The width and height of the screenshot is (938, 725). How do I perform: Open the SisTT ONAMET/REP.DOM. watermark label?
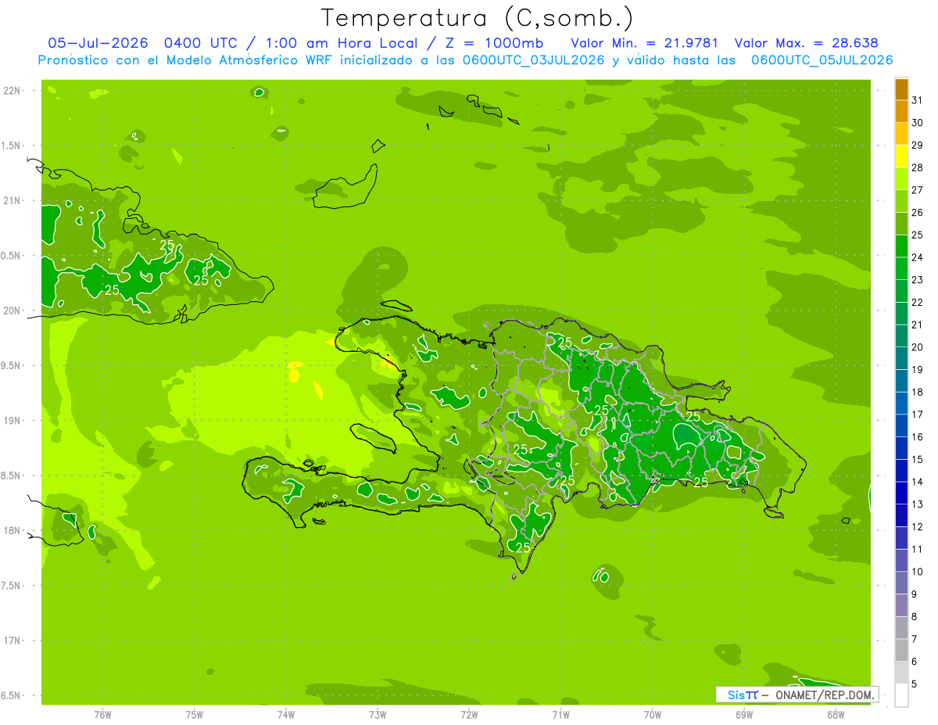click(x=797, y=694)
